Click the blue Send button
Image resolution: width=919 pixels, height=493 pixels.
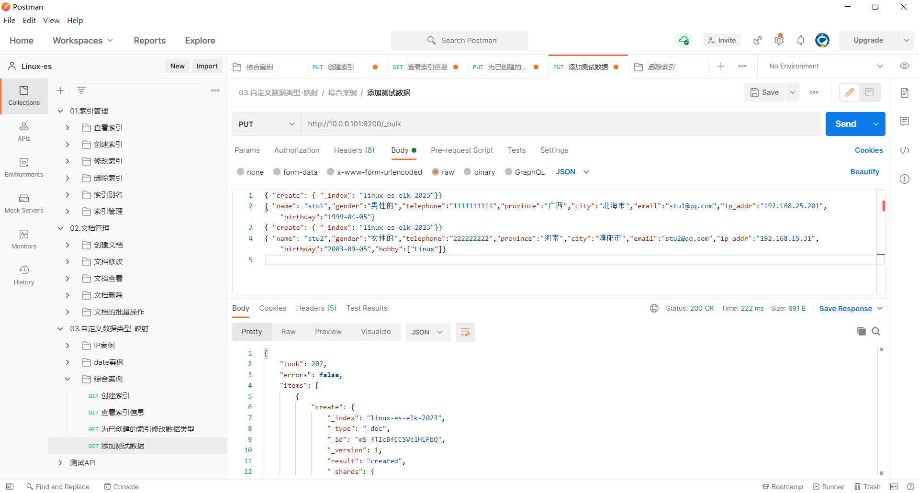pyautogui.click(x=845, y=124)
